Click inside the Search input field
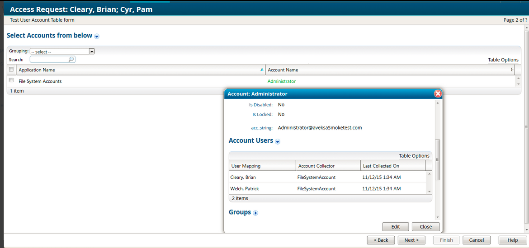 point(49,59)
